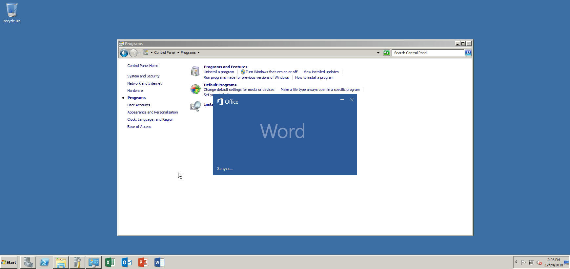
Task: Select System and Security in sidebar
Action: click(x=143, y=76)
